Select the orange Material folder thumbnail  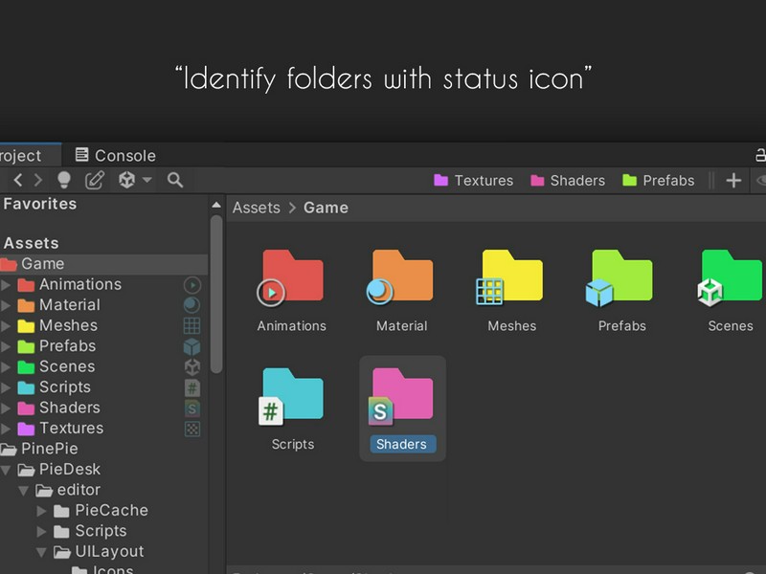tap(401, 277)
